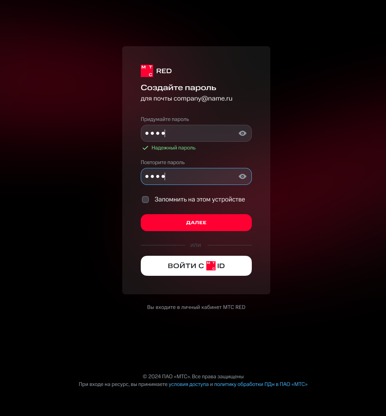The width and height of the screenshot is (386, 416).
Task: Click the '© 2024 ПАО «МТС»' copyright line
Action: tap(193, 376)
